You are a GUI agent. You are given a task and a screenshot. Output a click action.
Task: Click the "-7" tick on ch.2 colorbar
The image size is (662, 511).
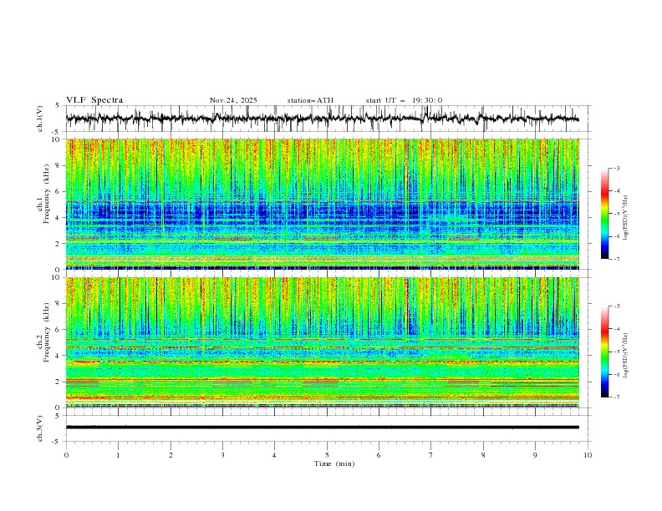(617, 397)
